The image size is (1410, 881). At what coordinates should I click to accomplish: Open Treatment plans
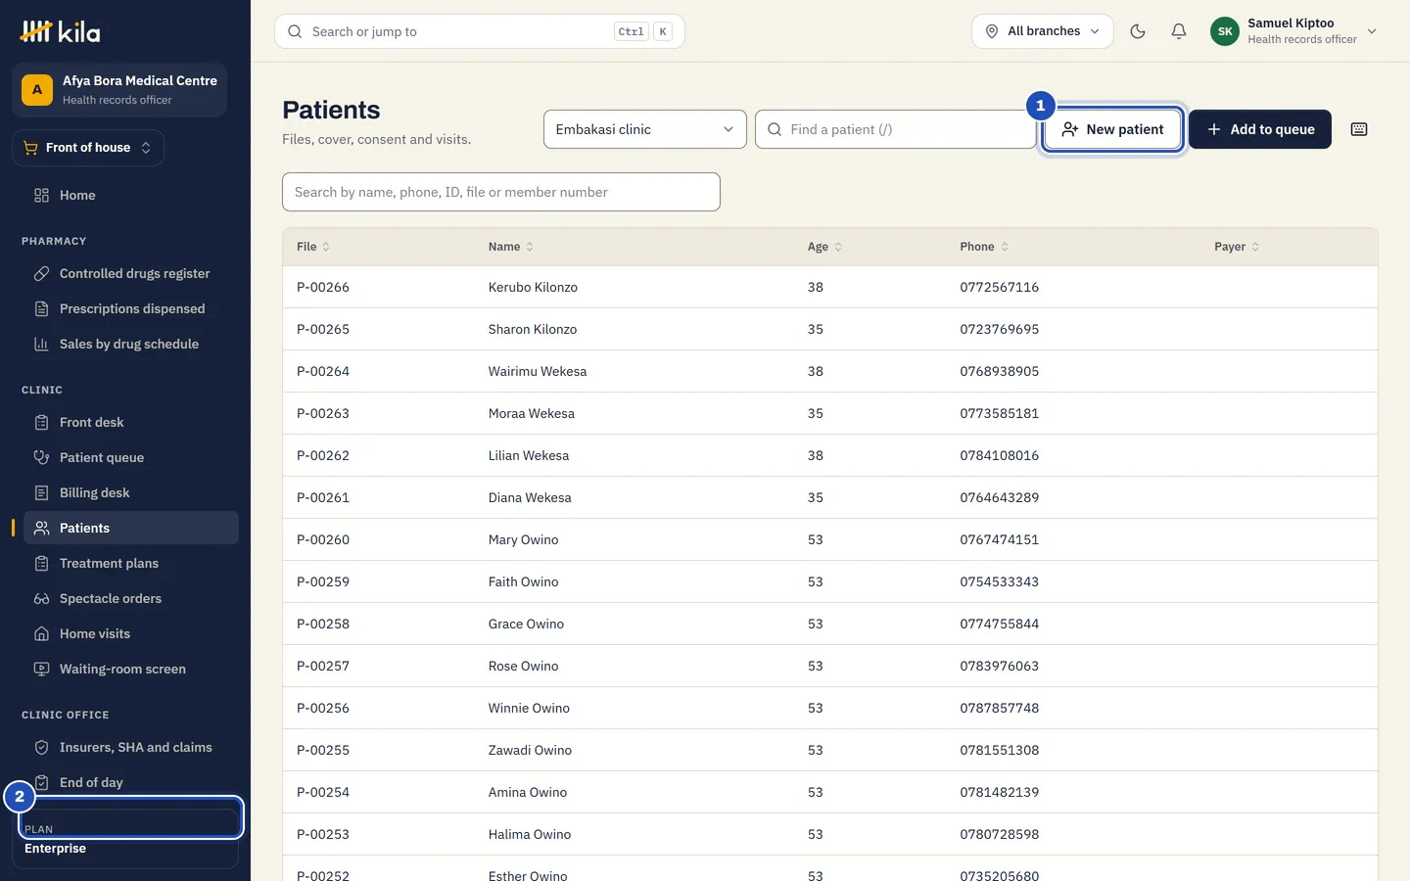[131, 564]
